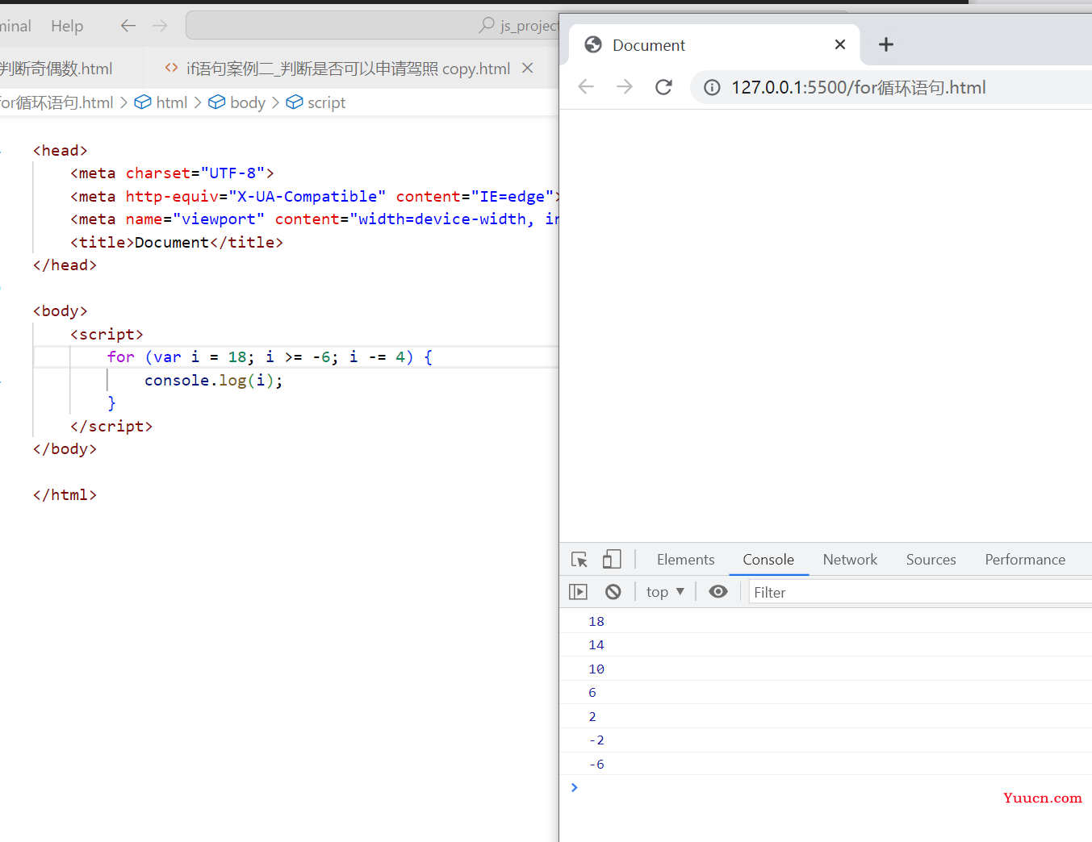
Task: Click the console output line 10
Action: point(826,669)
